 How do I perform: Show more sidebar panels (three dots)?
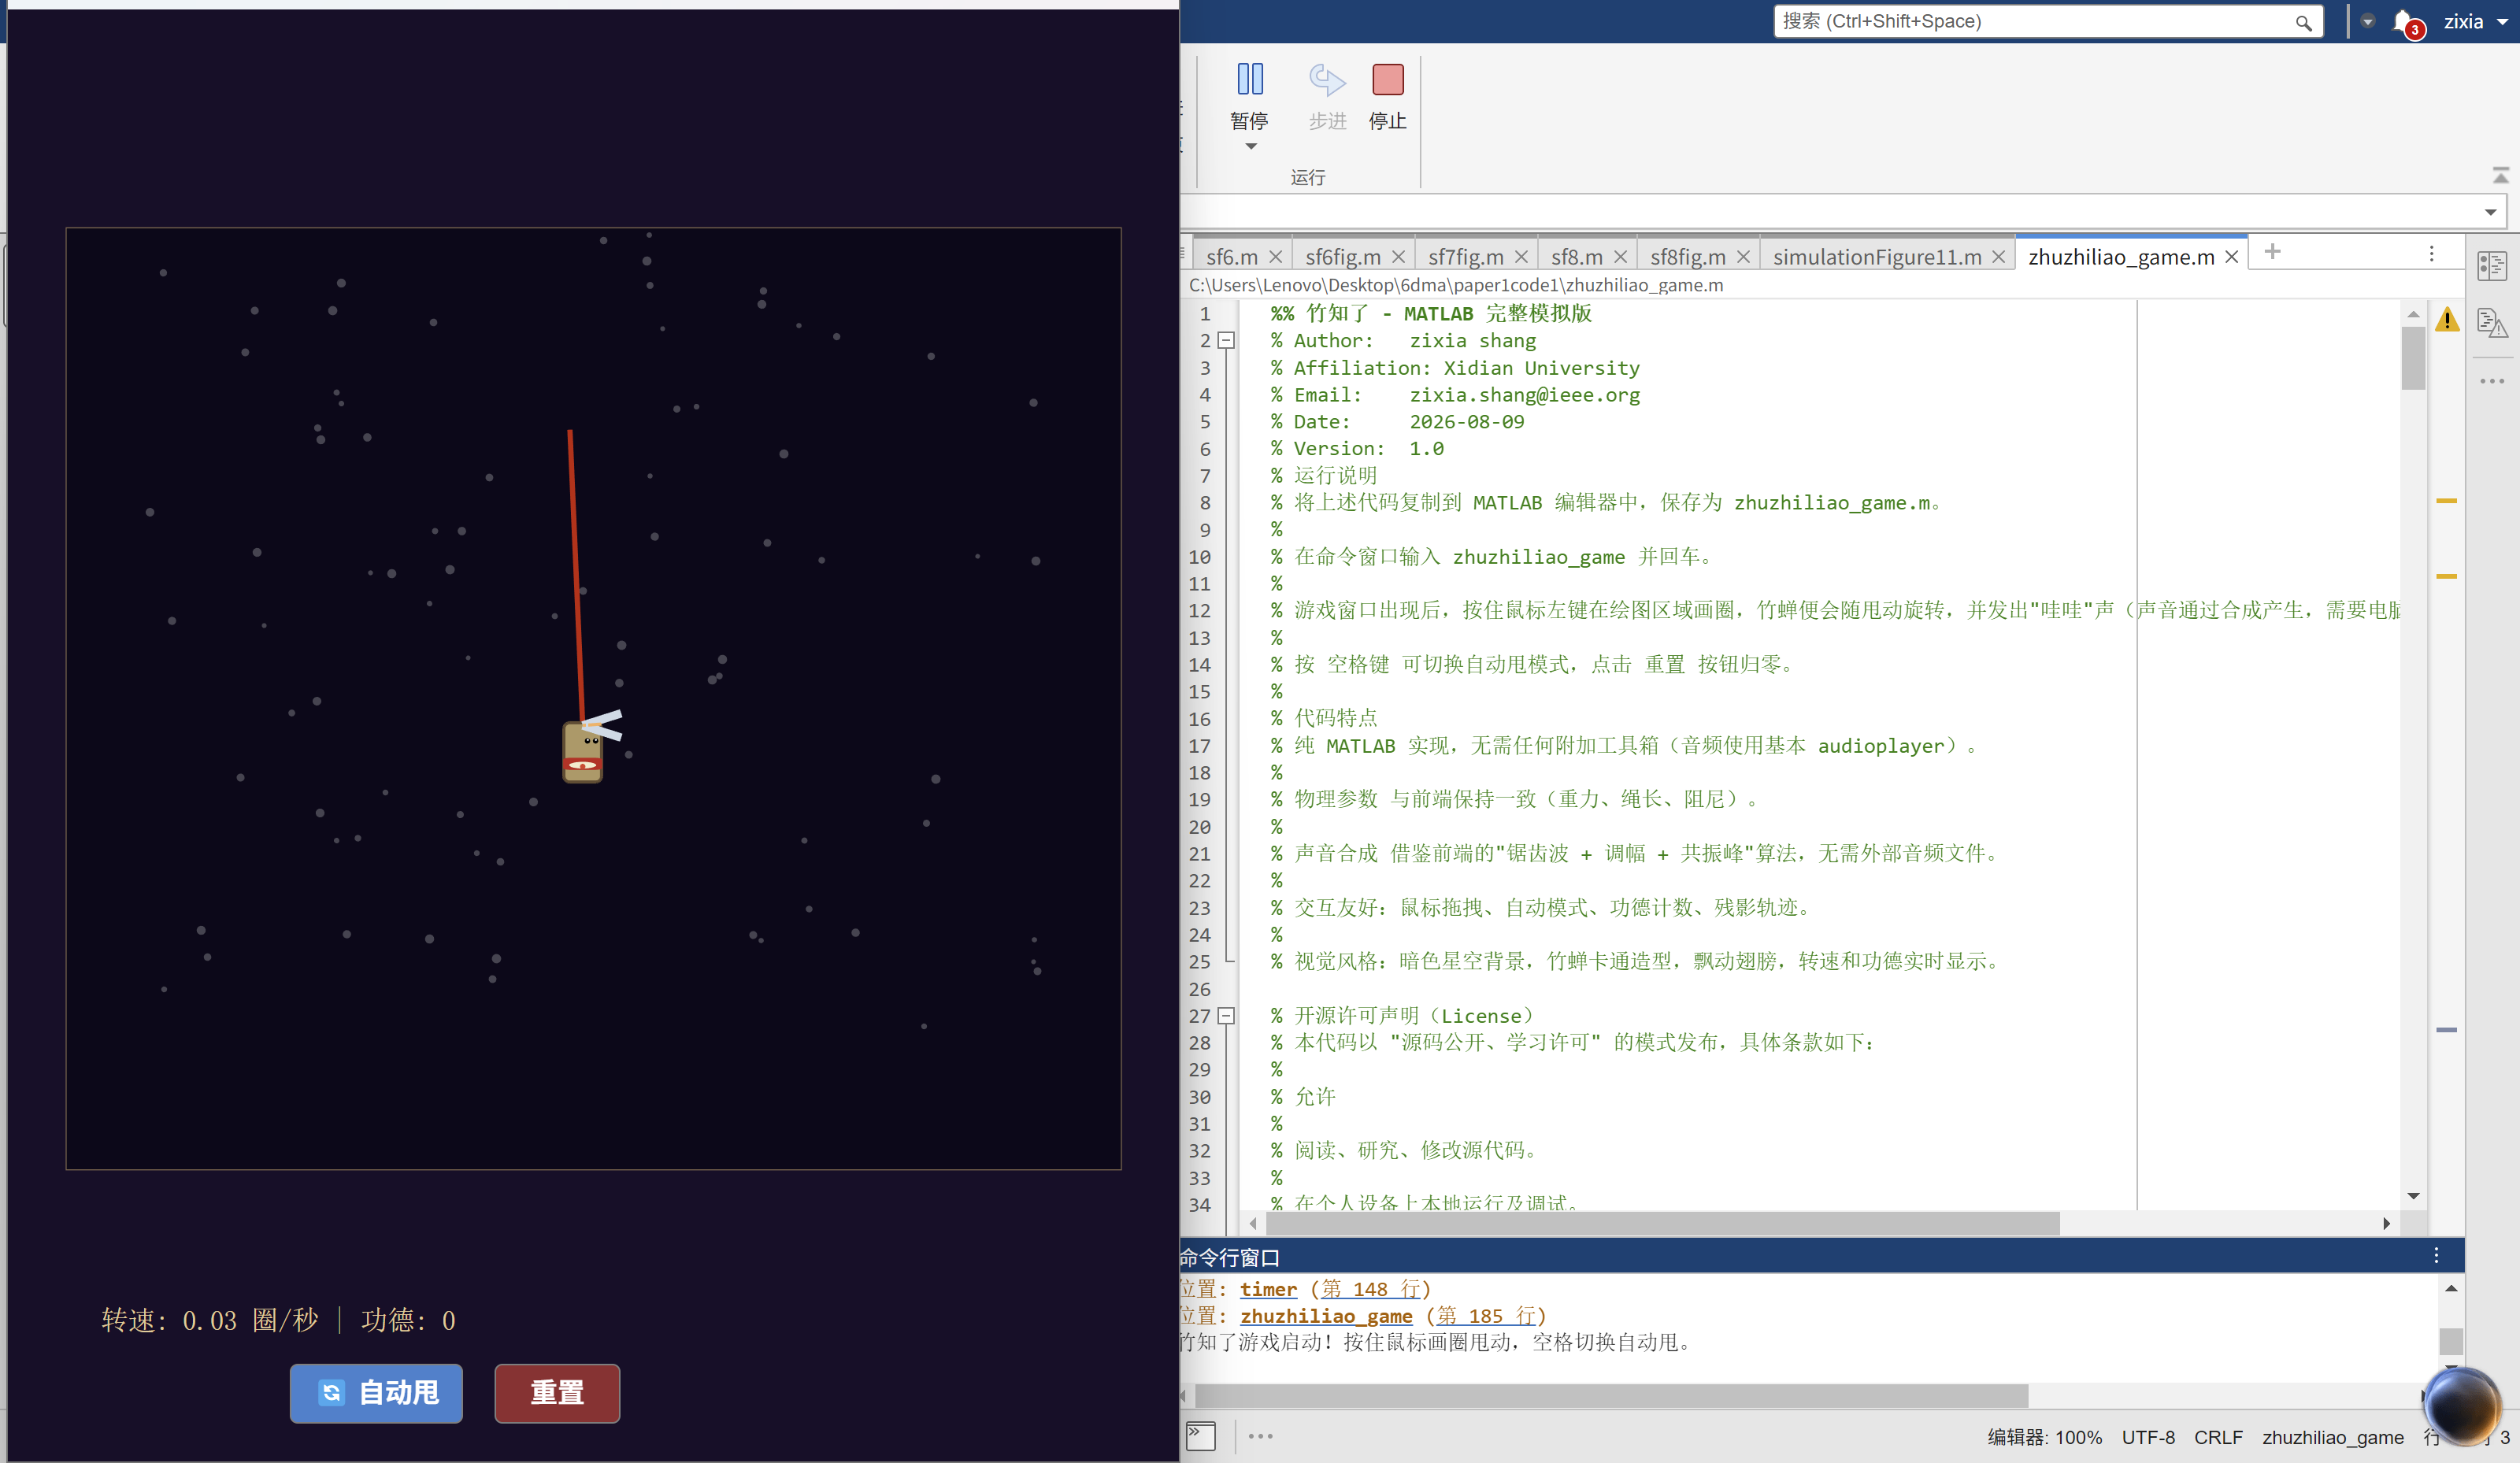click(2491, 381)
